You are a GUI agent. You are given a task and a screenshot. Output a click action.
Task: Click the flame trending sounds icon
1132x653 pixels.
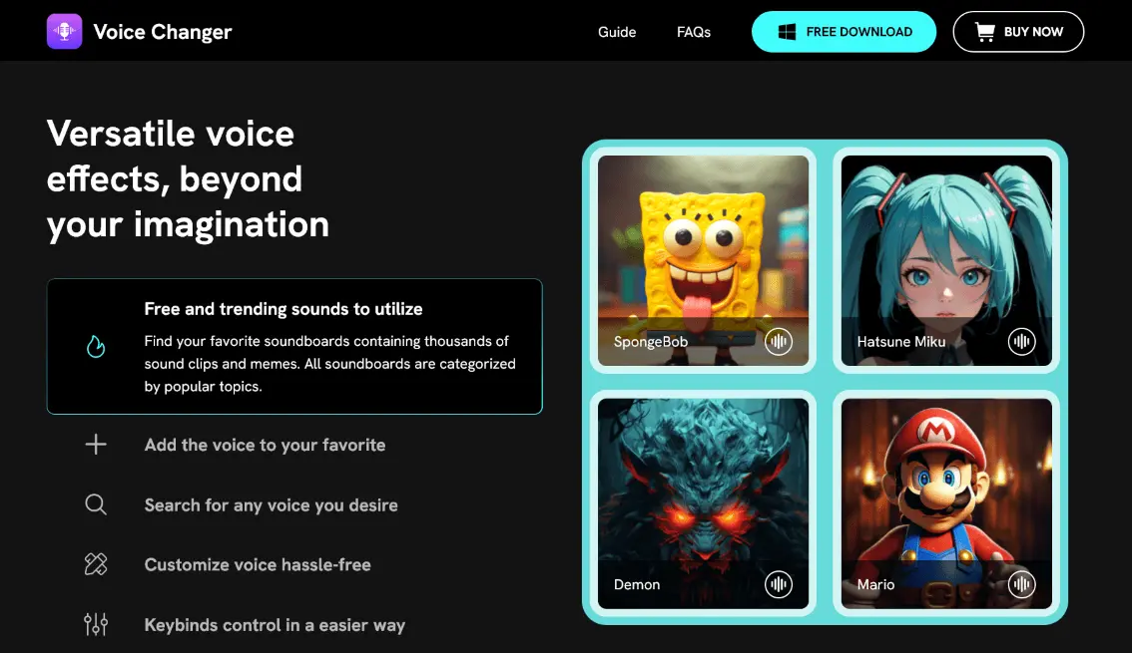[96, 347]
